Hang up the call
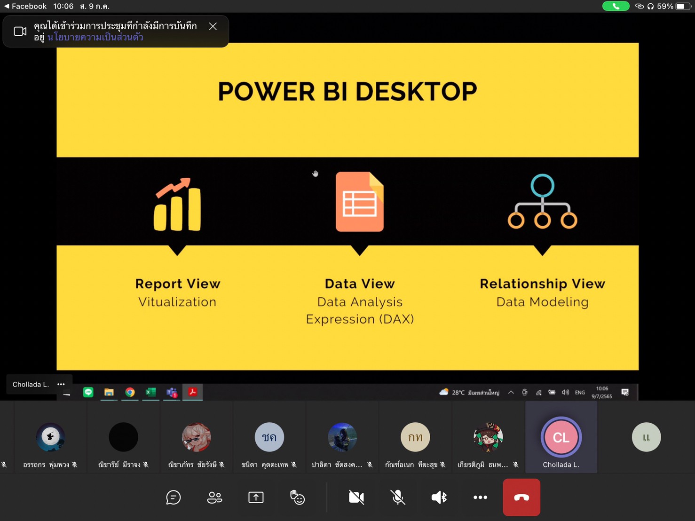695x521 pixels. point(521,497)
